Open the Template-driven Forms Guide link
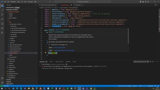This screenshot has height=90, width=160. (x=64, y=50)
